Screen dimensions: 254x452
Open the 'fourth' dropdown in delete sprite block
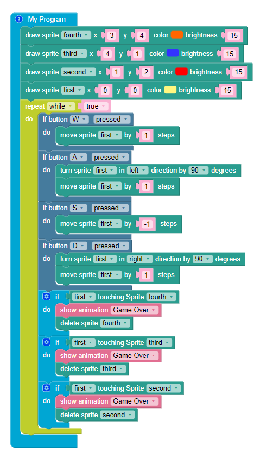click(115, 323)
